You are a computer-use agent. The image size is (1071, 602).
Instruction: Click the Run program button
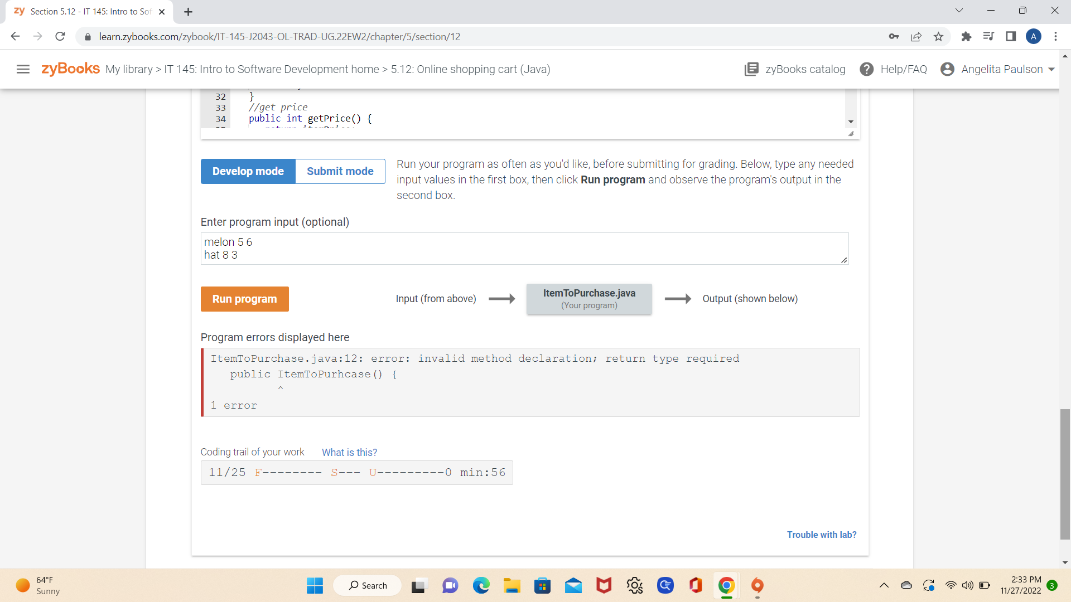click(244, 298)
